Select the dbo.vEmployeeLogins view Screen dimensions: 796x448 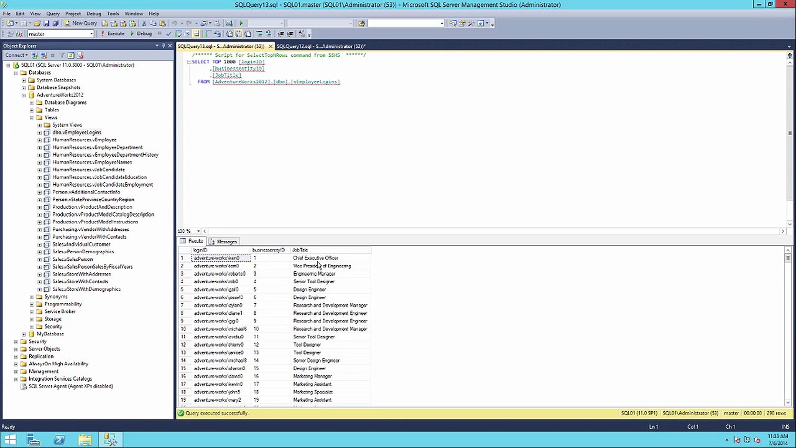click(76, 133)
